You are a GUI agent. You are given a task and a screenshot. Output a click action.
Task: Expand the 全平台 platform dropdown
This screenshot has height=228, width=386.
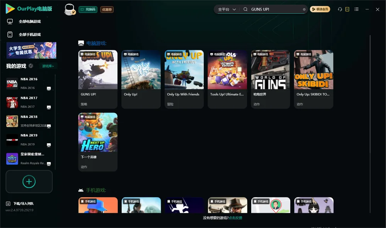pyautogui.click(x=227, y=9)
